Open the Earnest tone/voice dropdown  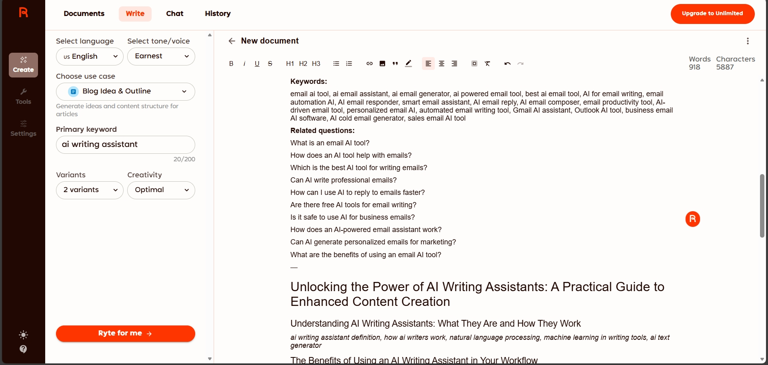161,57
